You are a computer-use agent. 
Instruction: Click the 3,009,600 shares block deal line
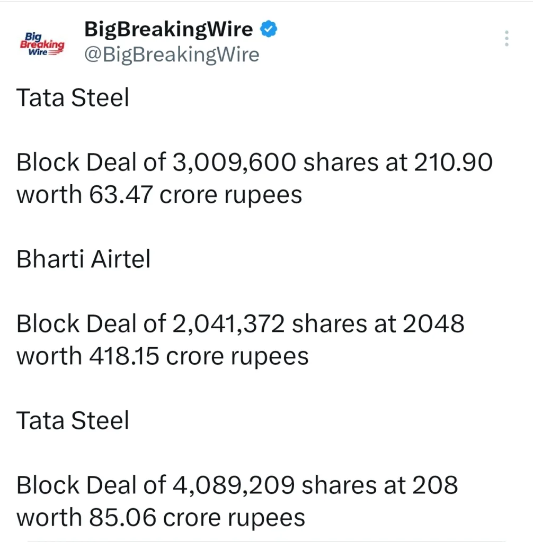coord(254,162)
